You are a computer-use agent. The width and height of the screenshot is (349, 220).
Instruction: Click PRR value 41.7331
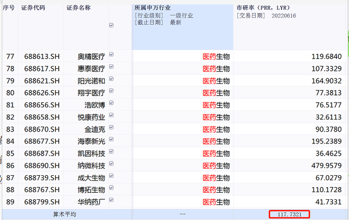pyautogui.click(x=328, y=202)
